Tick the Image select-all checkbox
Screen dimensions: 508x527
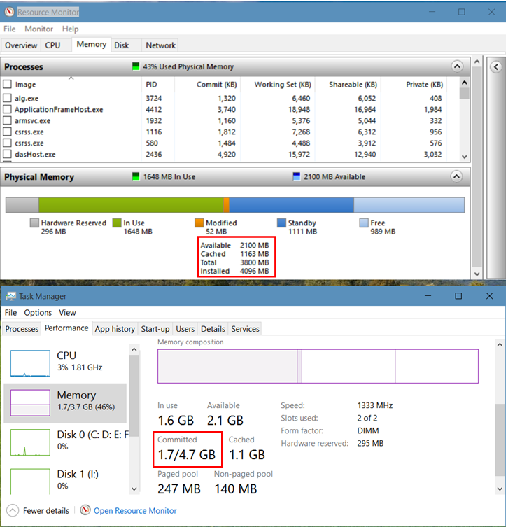pyautogui.click(x=8, y=84)
